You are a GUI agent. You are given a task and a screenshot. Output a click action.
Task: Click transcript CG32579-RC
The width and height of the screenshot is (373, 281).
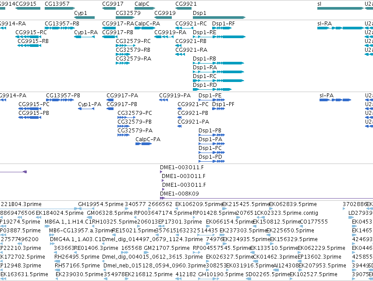(x=126, y=46)
